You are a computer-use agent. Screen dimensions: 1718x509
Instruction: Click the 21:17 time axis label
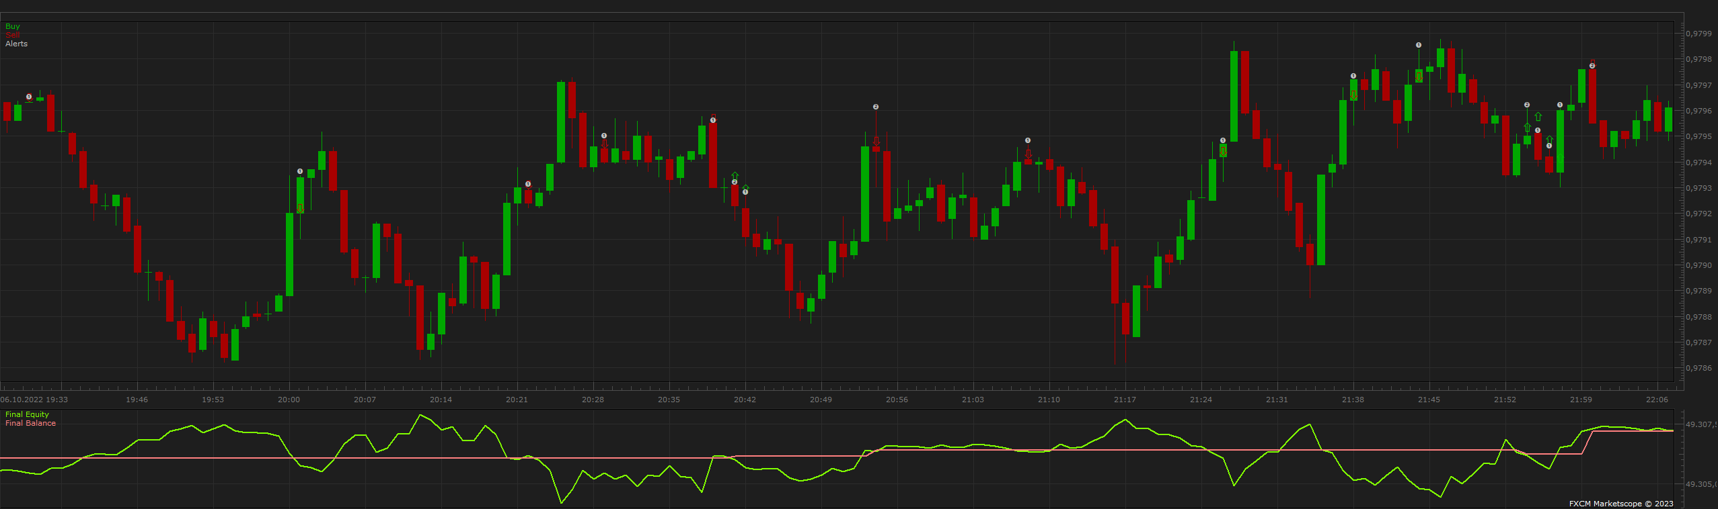tap(1125, 400)
